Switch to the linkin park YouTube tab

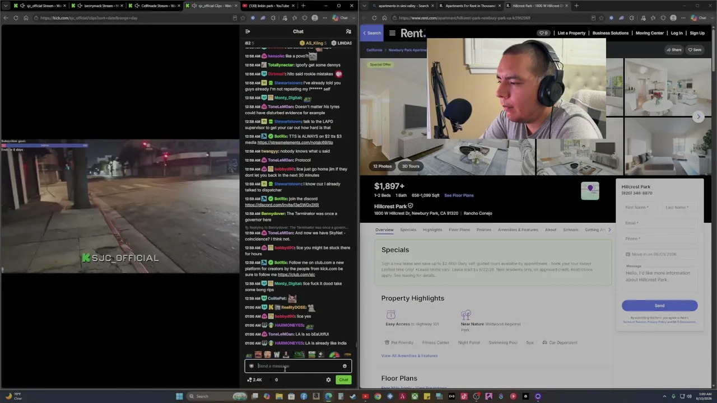(269, 6)
